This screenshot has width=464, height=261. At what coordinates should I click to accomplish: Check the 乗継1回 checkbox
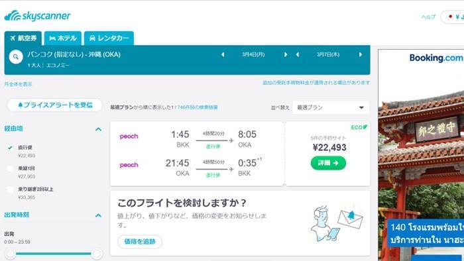pyautogui.click(x=10, y=168)
